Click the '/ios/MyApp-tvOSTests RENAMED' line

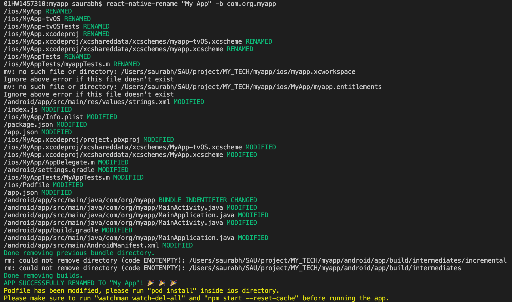57,27
